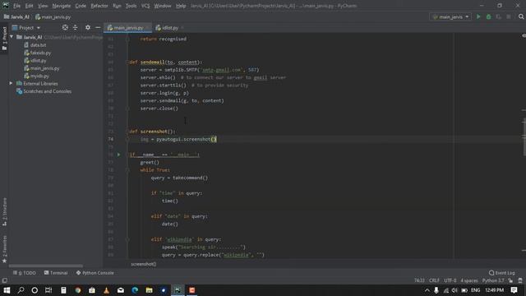Click the tool window quick-access icon bottom-left
Image resolution: width=526 pixels, height=296 pixels.
pos(4,280)
